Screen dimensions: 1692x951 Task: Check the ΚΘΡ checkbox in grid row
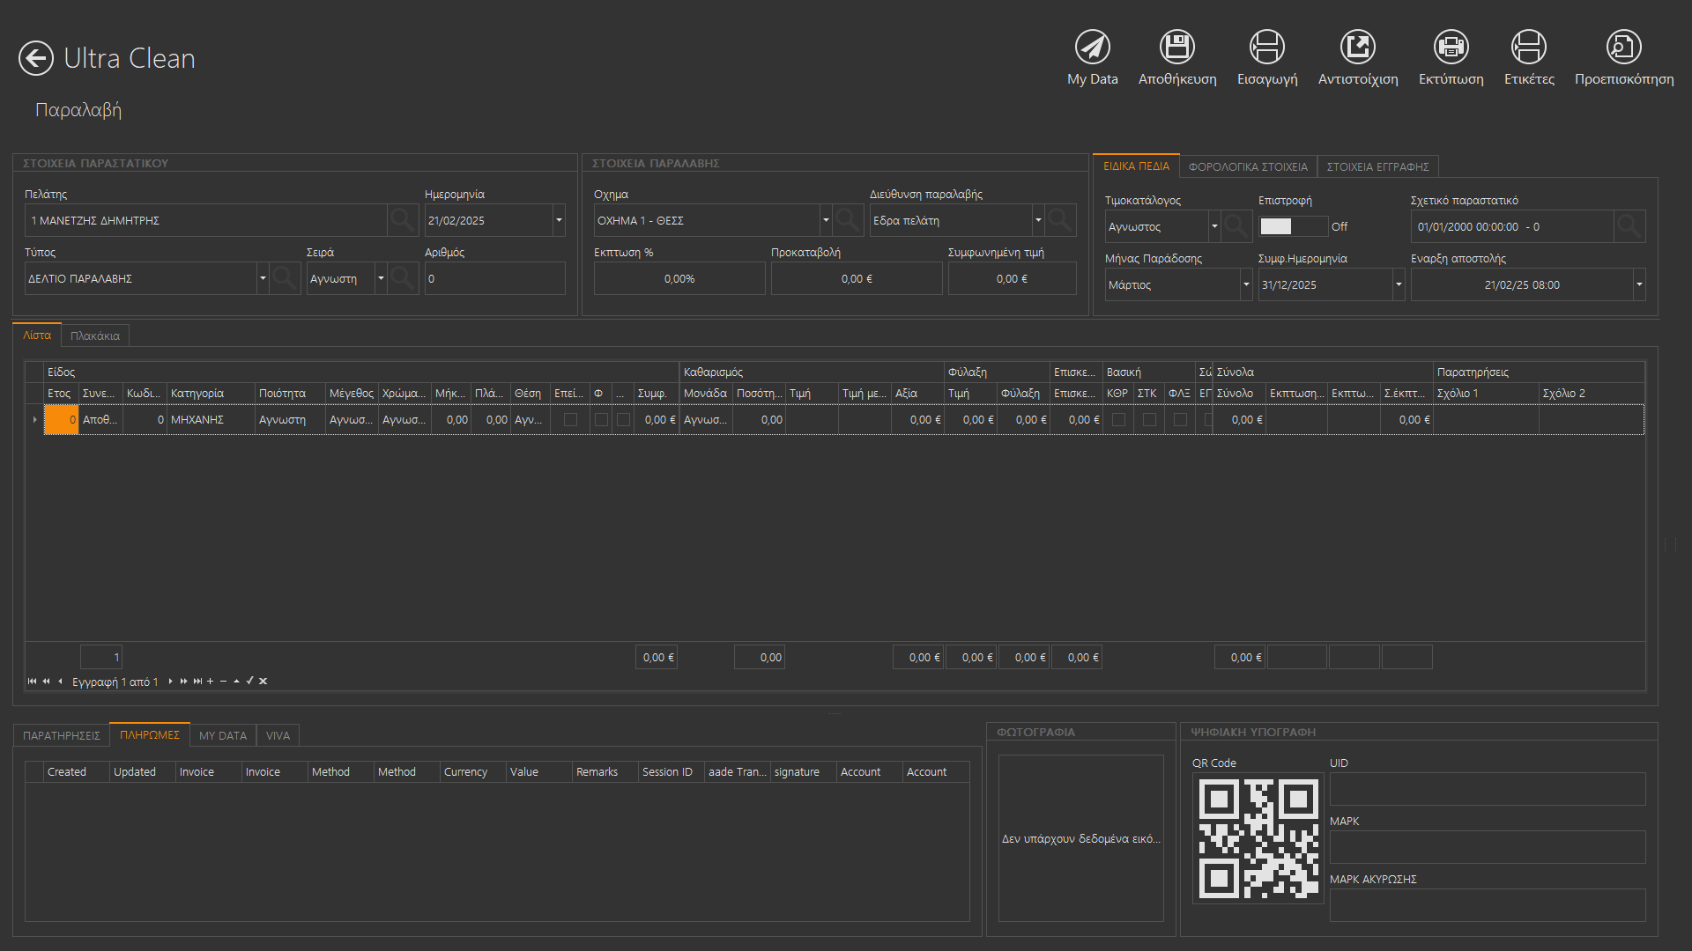(1118, 420)
